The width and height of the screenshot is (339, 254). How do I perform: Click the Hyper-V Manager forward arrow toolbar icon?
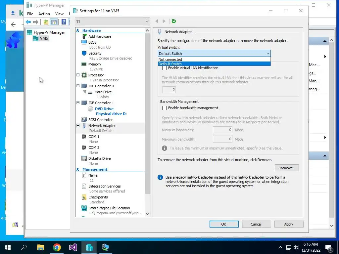[x=36, y=22]
